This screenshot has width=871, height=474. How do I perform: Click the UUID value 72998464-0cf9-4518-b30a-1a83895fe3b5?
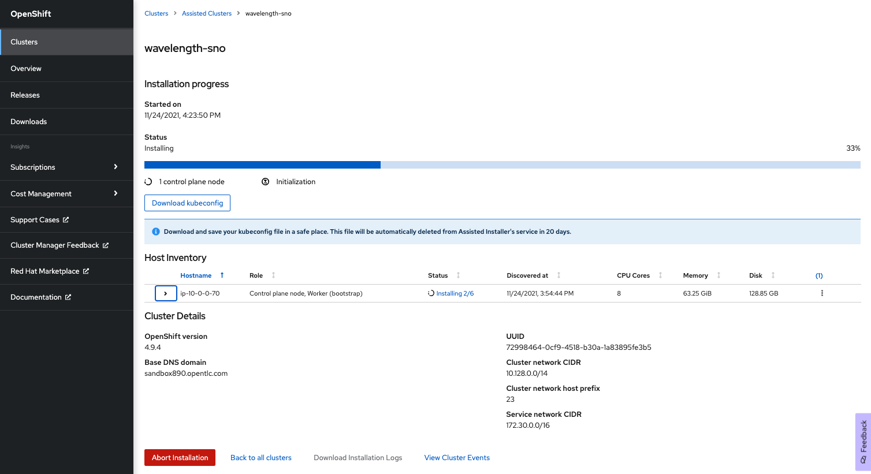point(579,347)
